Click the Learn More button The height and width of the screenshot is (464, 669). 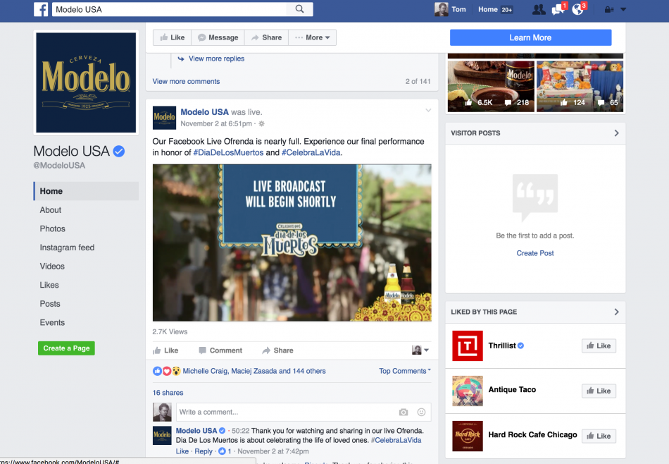[x=530, y=37]
